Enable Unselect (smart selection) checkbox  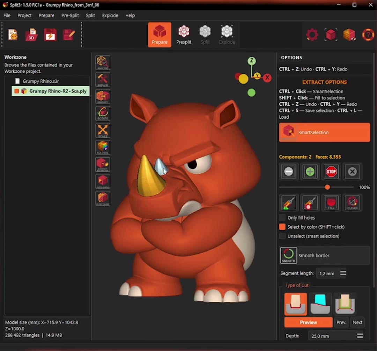282,236
